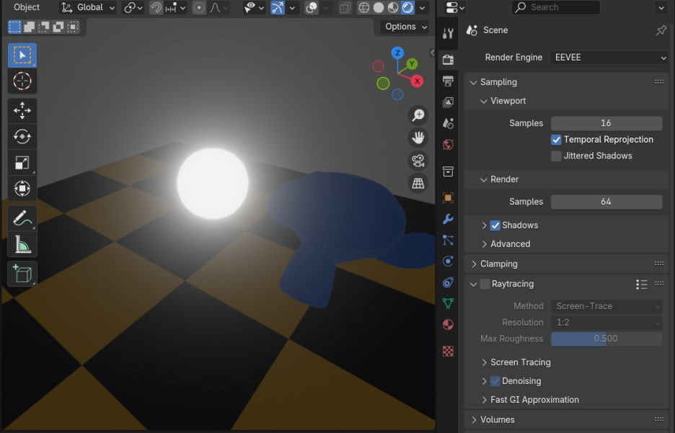Toggle show gizmos button
675x433 pixels.
278,7
